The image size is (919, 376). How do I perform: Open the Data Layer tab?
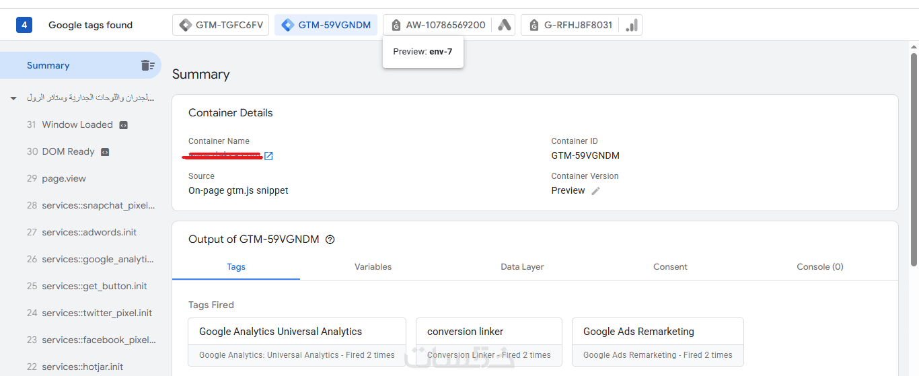(522, 267)
